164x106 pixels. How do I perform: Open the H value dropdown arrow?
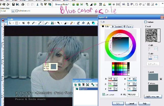point(135,79)
